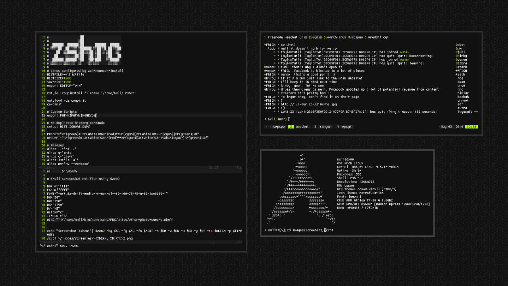Click the export PATH=$PATH:$HOME/bin line

click(72, 116)
